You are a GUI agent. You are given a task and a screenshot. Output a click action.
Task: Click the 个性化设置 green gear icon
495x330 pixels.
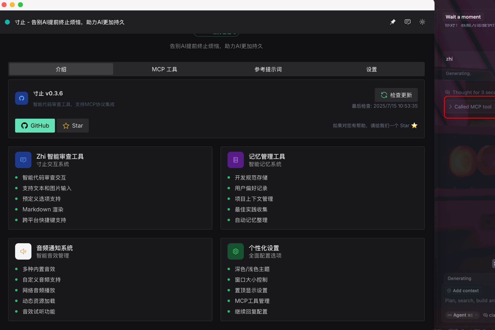(x=236, y=251)
